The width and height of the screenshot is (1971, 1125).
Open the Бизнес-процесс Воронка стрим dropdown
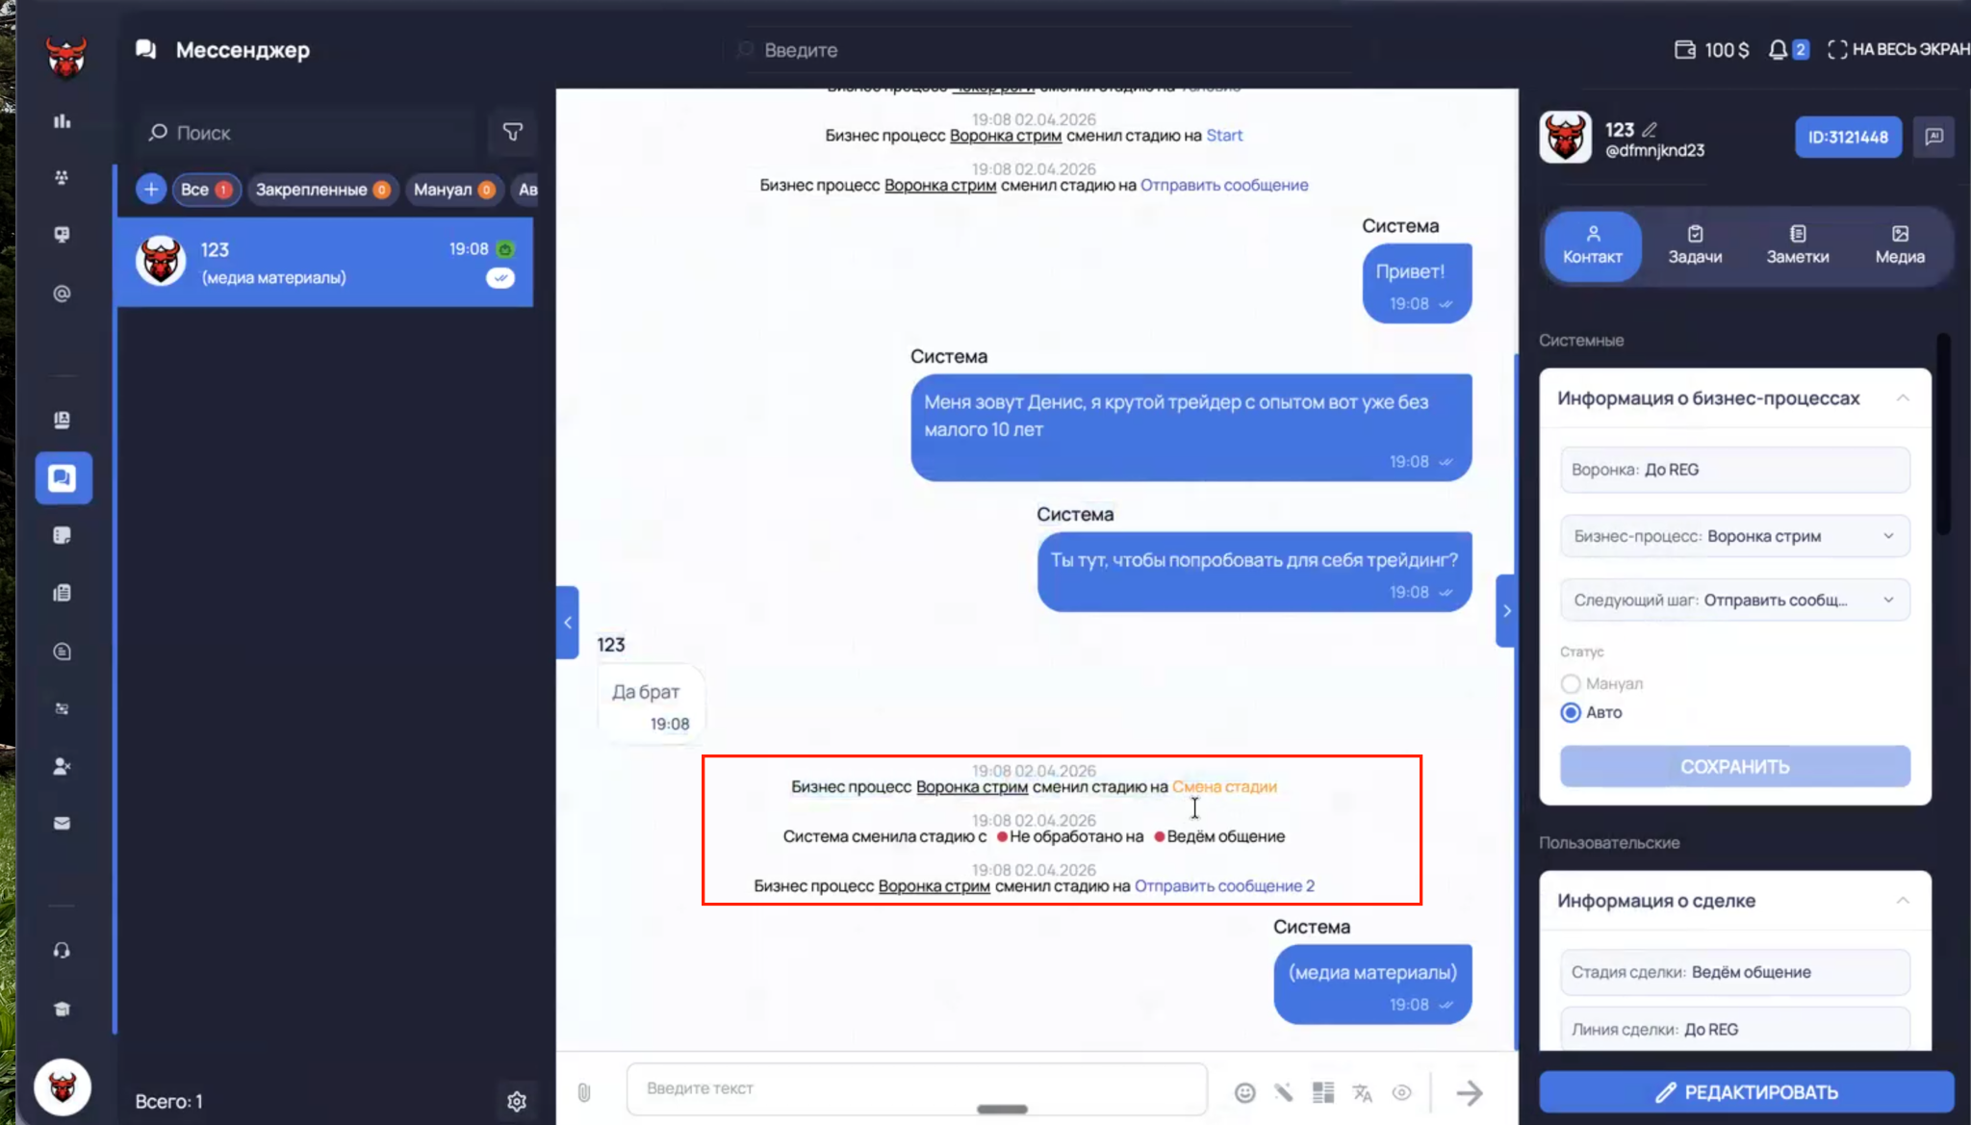(x=1734, y=536)
